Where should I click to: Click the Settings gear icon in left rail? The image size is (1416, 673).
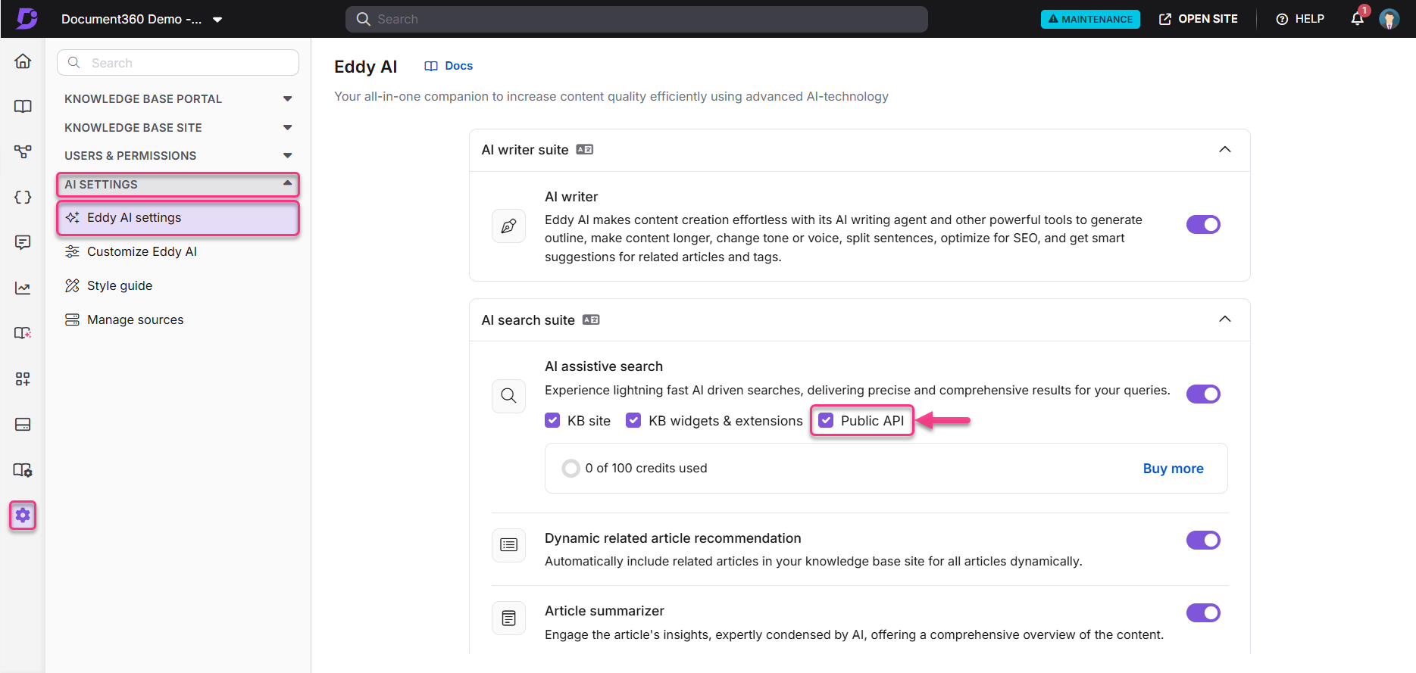point(23,516)
